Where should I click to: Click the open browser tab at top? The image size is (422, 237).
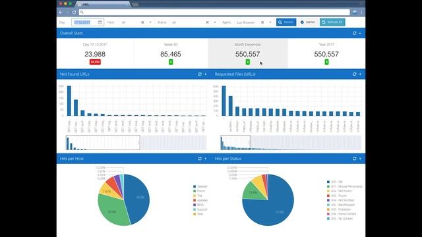coord(102,5)
